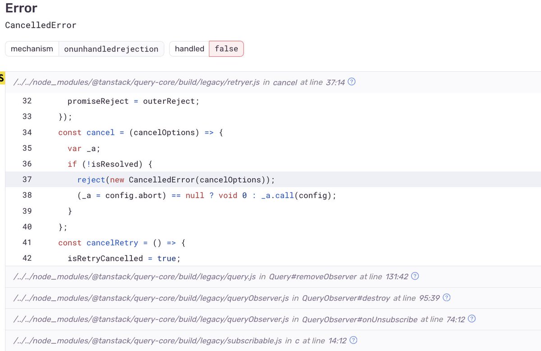The image size is (541, 351).
Task: Click the false tag value
Action: [x=226, y=49]
